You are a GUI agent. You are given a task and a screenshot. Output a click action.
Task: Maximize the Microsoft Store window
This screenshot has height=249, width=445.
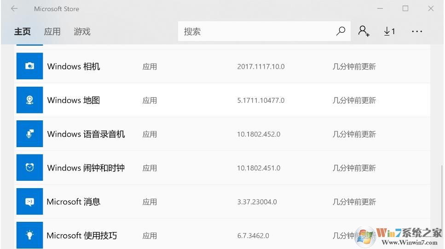pyautogui.click(x=405, y=8)
